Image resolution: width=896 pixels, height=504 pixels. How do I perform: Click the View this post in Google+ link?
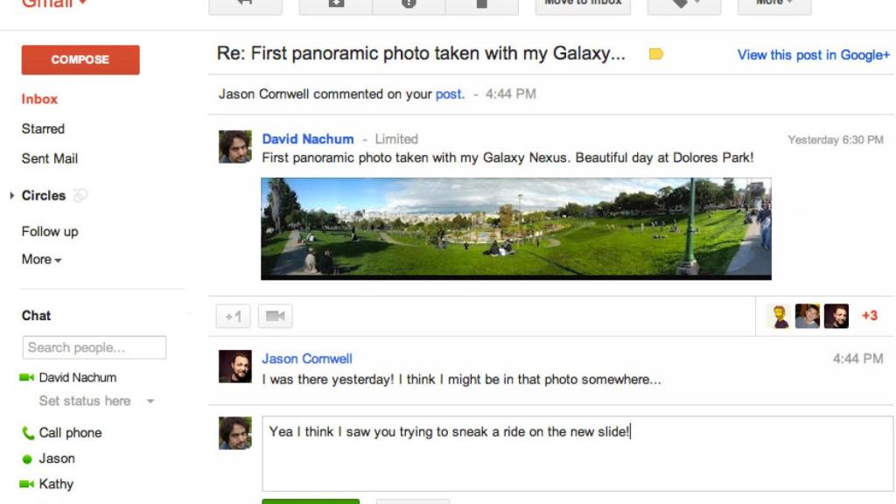point(812,54)
